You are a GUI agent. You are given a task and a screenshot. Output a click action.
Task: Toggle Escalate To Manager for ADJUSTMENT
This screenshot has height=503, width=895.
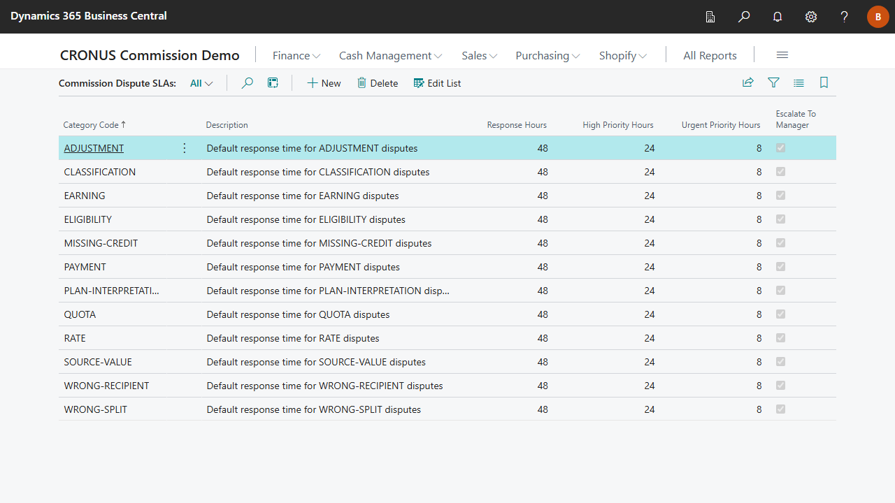click(781, 148)
